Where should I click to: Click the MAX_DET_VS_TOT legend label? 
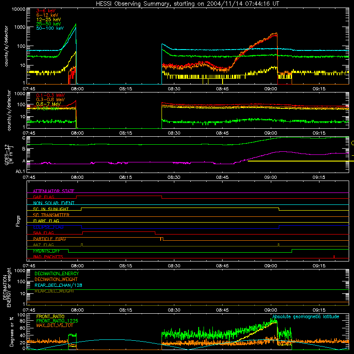pyautogui.click(x=54, y=325)
